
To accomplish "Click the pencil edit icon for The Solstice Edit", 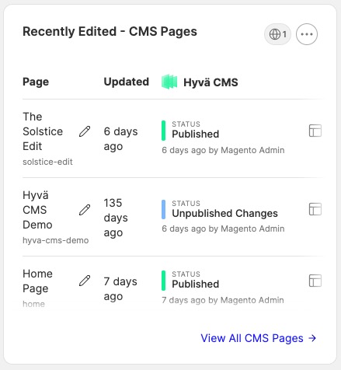I will 85,131.
